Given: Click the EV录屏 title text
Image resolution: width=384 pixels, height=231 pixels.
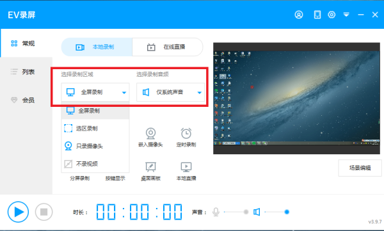Looking at the screenshot, I should coord(22,15).
